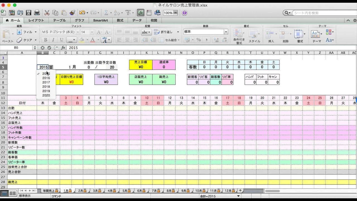The image size is (357, 201).
Task: Paste using the clipboard toolbar icon
Action: click(64, 13)
